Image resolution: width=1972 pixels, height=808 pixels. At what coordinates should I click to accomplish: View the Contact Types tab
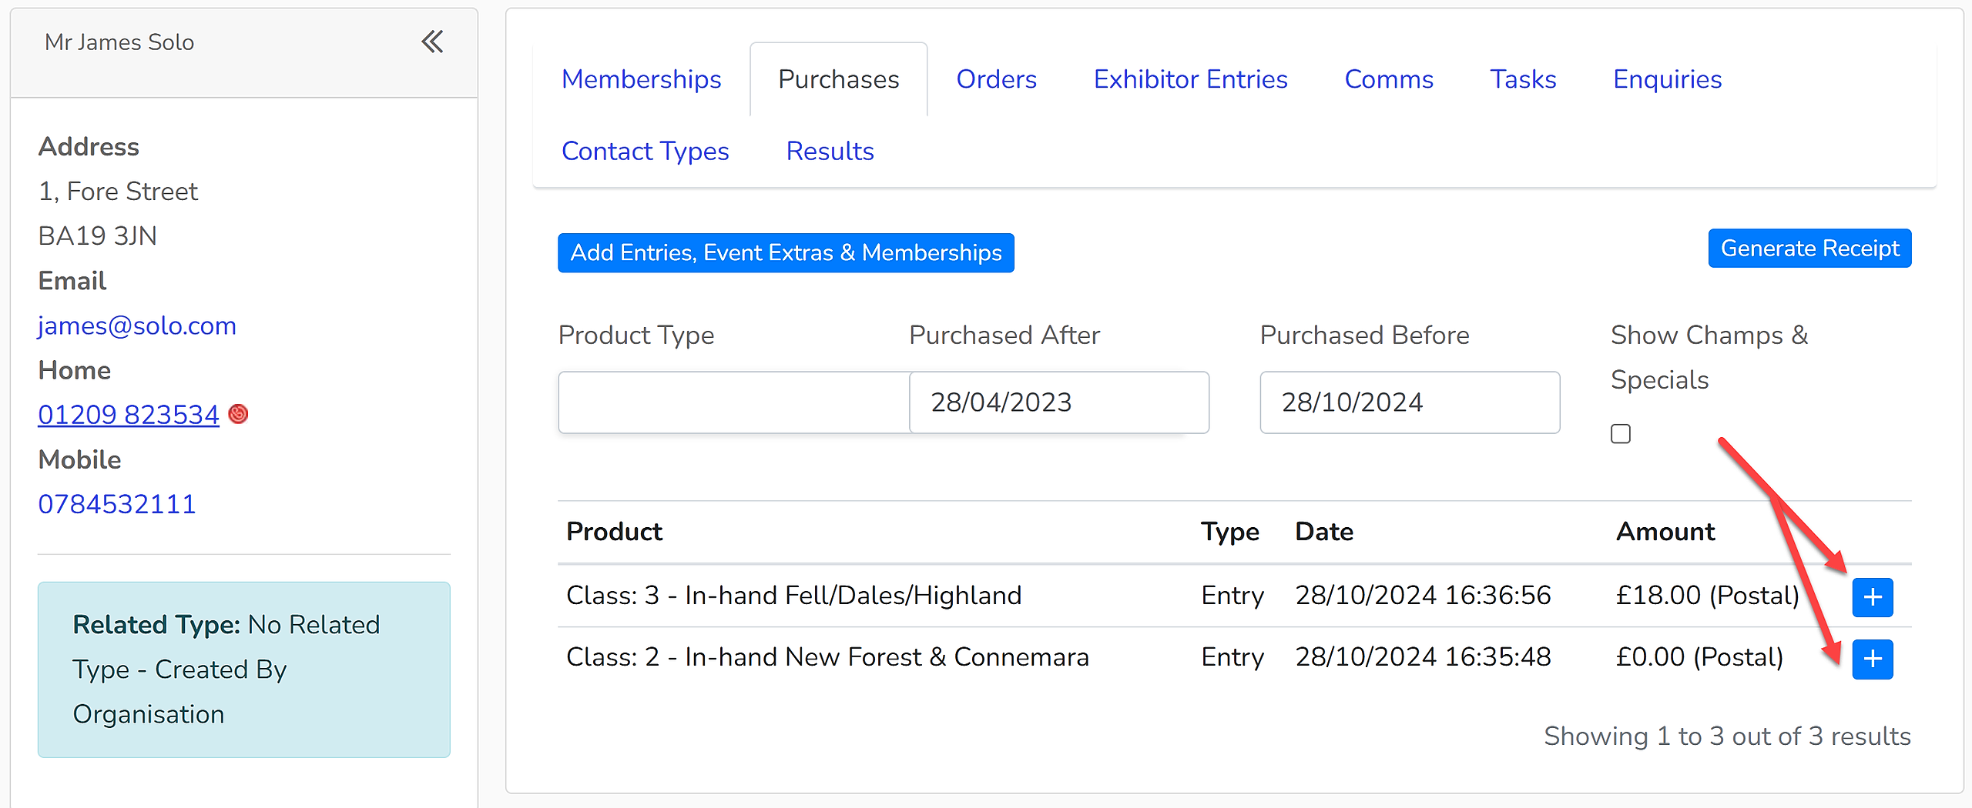tap(645, 152)
